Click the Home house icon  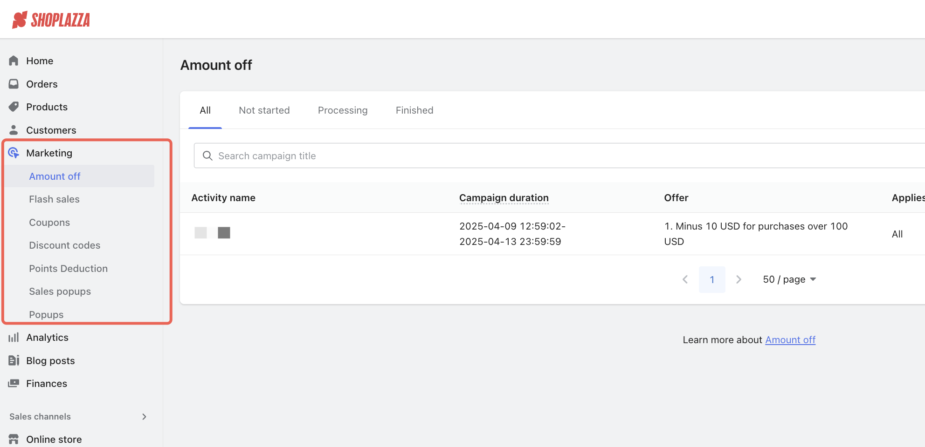coord(14,61)
